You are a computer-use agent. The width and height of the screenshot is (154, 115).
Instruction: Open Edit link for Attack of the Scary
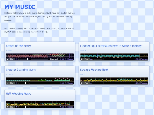pyautogui.click(x=62, y=59)
